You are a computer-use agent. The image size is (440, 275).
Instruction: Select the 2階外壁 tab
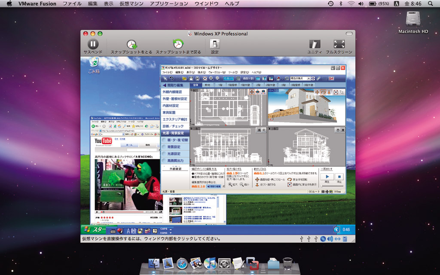(x=270, y=85)
